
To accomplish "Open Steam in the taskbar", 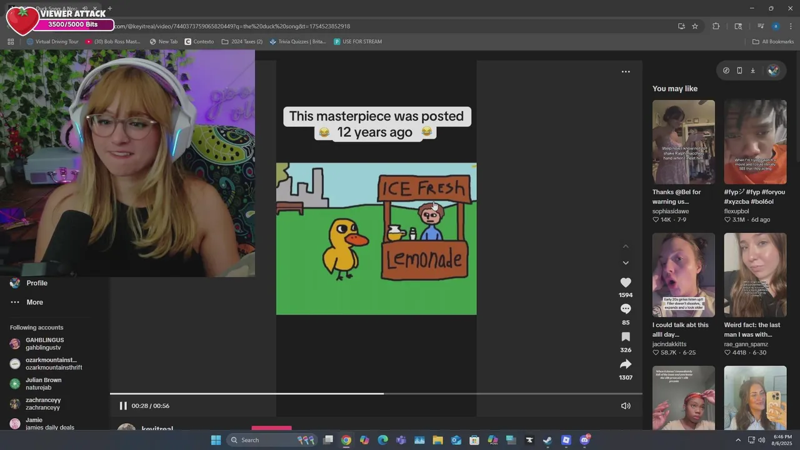I will click(547, 440).
